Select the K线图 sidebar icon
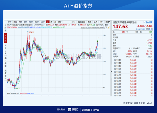Screen dimensions: 157x113 5,38
